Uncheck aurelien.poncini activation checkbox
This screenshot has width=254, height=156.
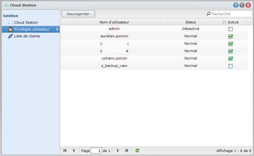230,36
